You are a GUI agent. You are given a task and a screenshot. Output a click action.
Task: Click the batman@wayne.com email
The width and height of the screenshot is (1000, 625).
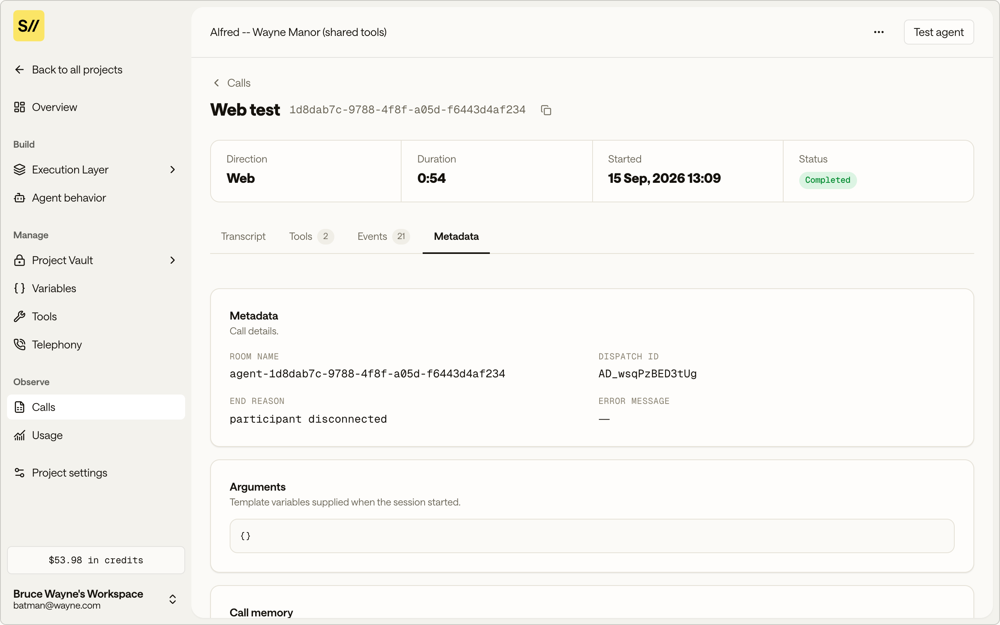(x=57, y=605)
